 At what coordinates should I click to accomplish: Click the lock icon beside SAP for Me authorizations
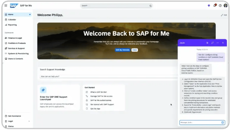pos(87,100)
